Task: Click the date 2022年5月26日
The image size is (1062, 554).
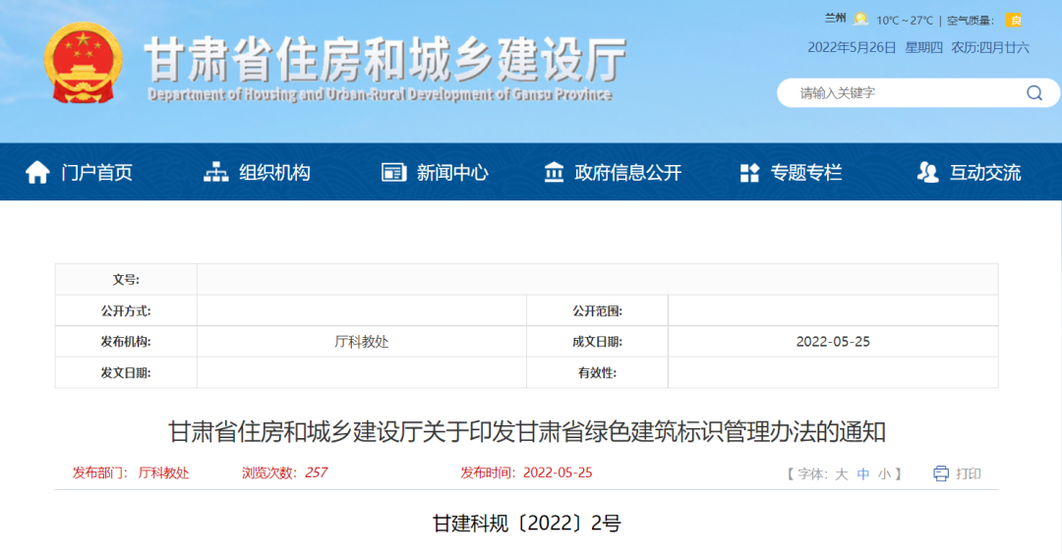Action: pyautogui.click(x=852, y=47)
